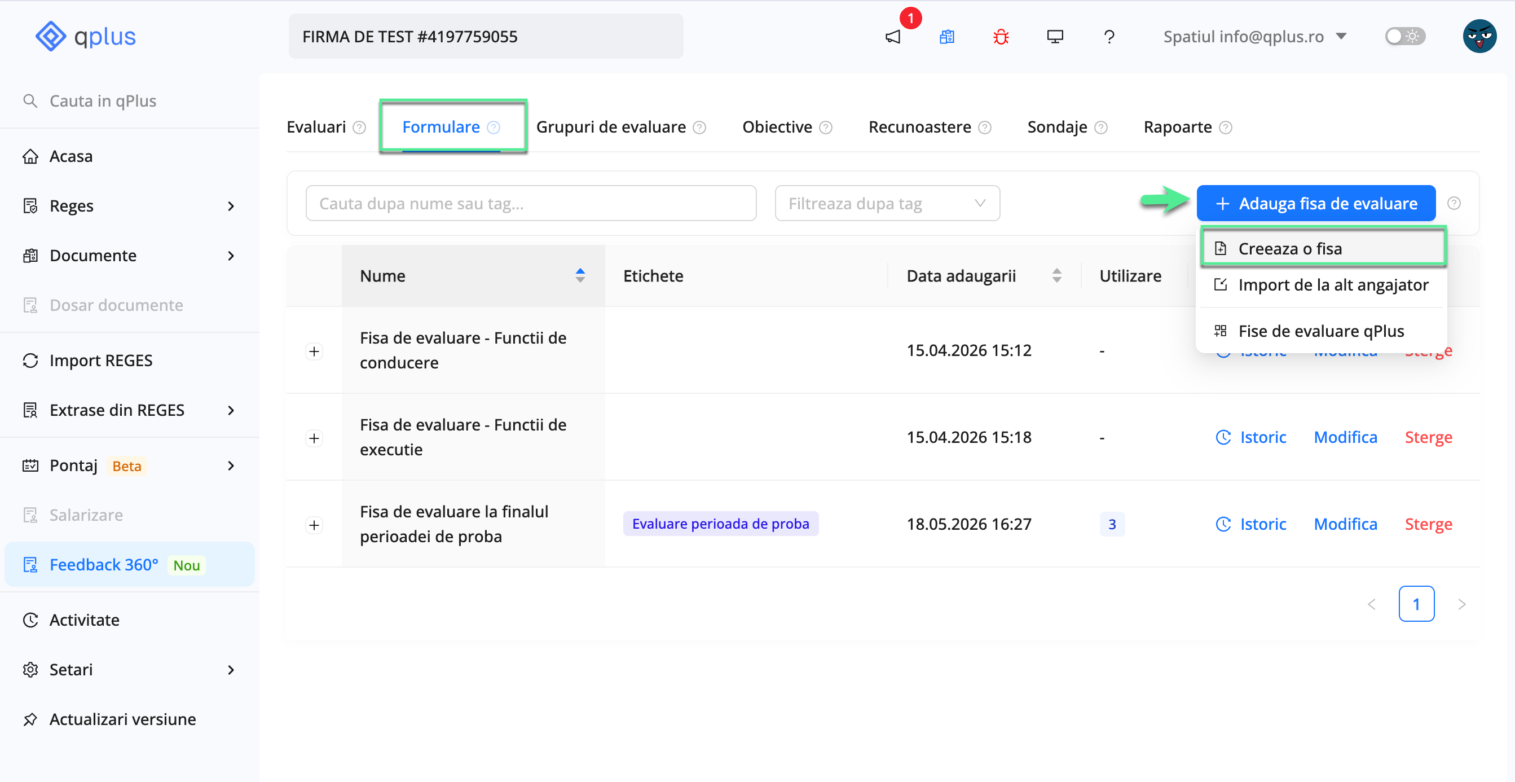
Task: Open Extrase din REGES sidebar item
Action: [117, 410]
